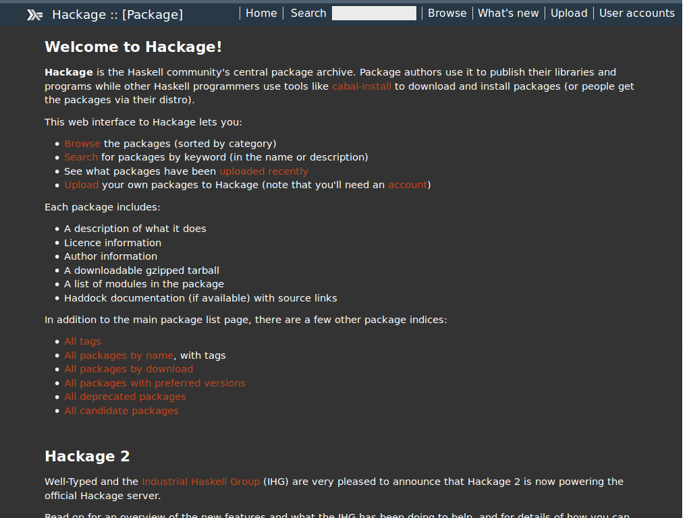Open All candidate packages link

point(121,411)
